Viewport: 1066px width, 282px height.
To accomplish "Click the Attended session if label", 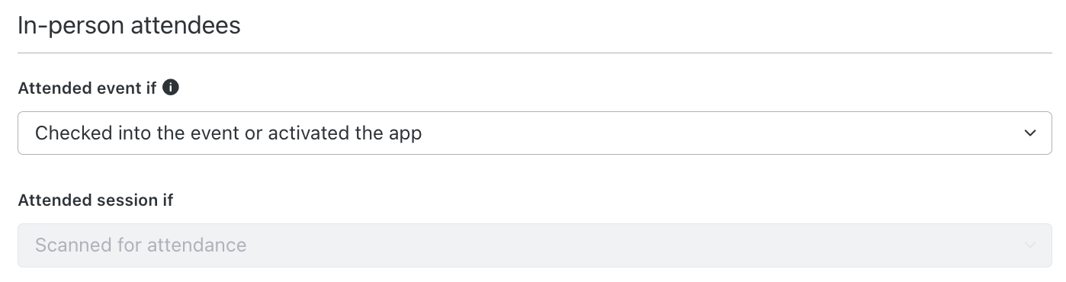I will pyautogui.click(x=95, y=200).
